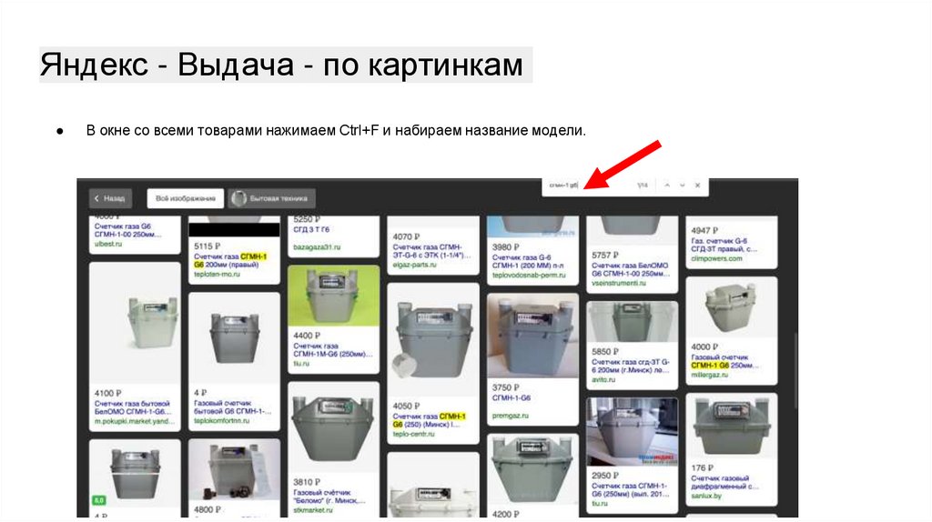Open Счетчик газа сгд-3Т G-6 200мм title
The height and width of the screenshot is (522, 932).
pyautogui.click(x=631, y=366)
